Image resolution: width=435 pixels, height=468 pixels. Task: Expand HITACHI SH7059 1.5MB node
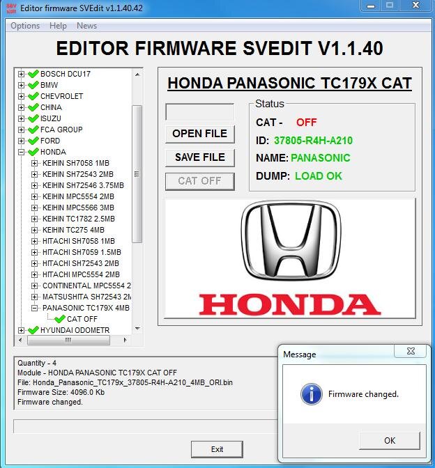click(x=34, y=252)
